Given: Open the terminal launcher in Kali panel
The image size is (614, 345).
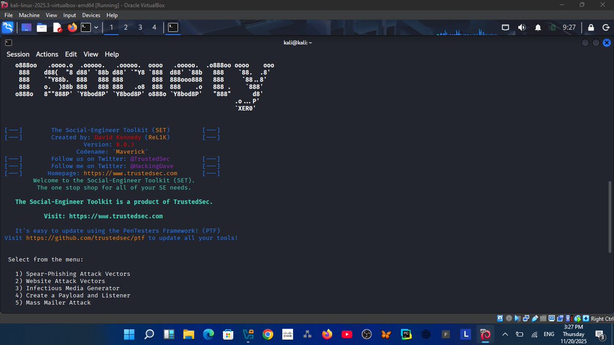Looking at the screenshot, I should [x=86, y=28].
